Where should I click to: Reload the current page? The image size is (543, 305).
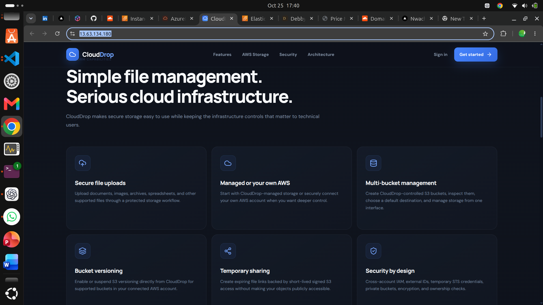(57, 34)
